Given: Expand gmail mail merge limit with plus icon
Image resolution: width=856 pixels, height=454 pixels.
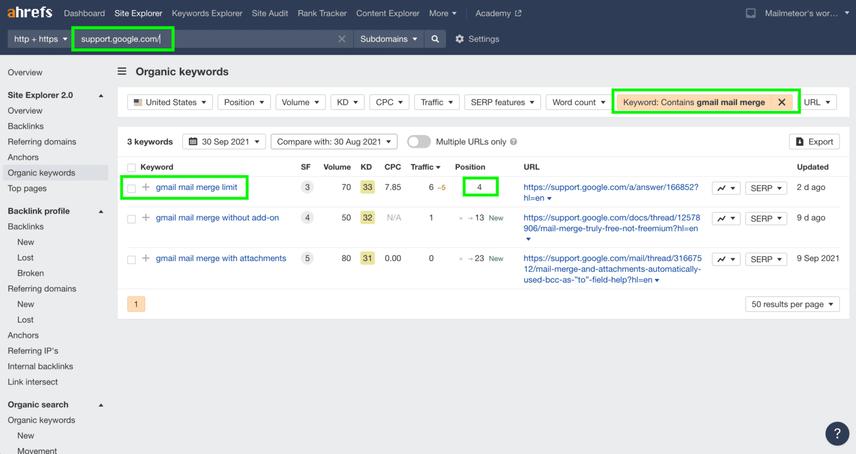Looking at the screenshot, I should 146,188.
